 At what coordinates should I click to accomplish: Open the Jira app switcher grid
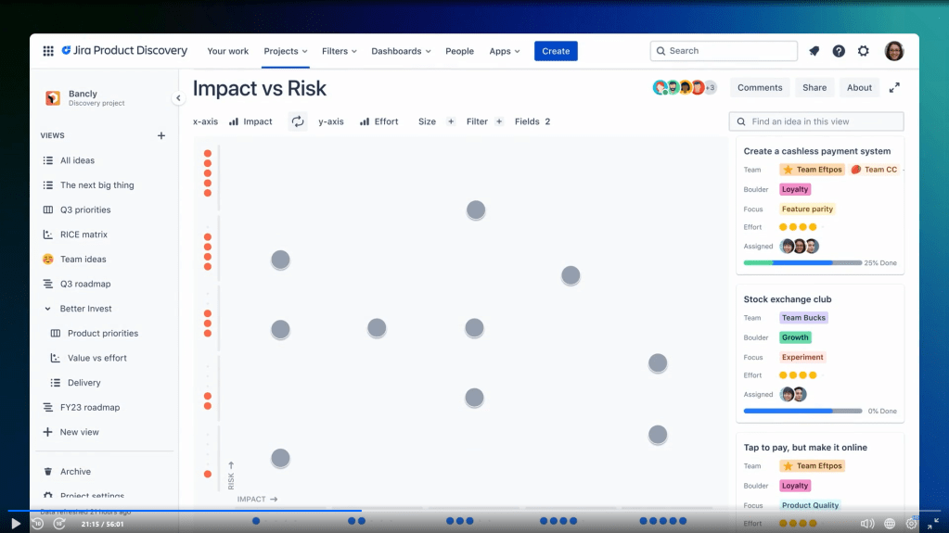click(48, 51)
